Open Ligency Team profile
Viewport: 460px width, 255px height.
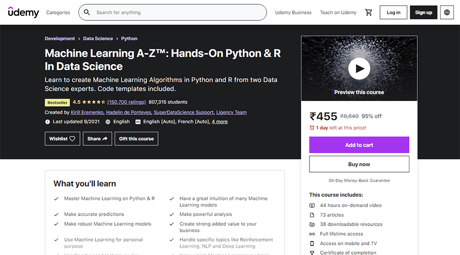click(231, 112)
